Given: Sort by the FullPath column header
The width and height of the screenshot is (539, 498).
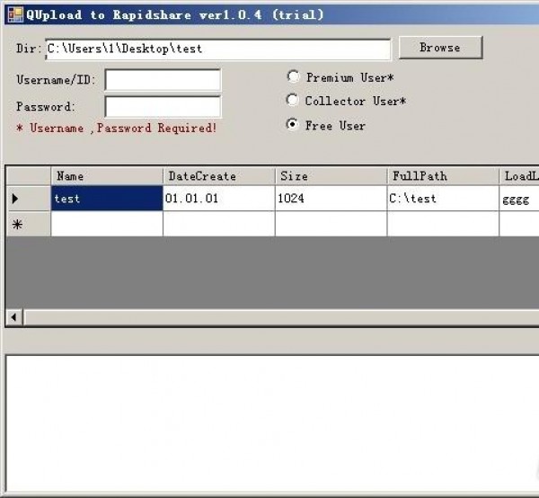Looking at the screenshot, I should tap(443, 176).
